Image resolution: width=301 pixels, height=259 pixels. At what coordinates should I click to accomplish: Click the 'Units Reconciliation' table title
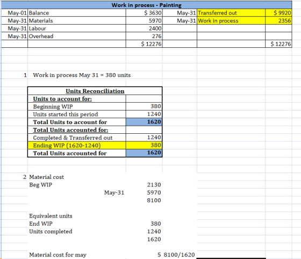[x=95, y=91]
